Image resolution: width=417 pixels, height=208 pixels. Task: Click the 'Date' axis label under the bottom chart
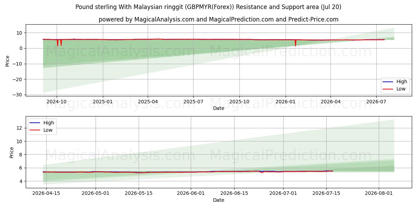[219, 200]
